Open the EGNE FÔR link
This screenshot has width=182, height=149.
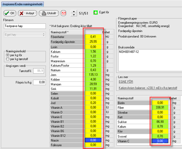pos(126,82)
